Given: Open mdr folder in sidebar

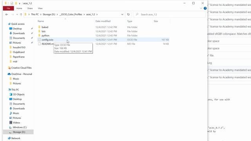Looking at the screenshot, I should point(15,61).
